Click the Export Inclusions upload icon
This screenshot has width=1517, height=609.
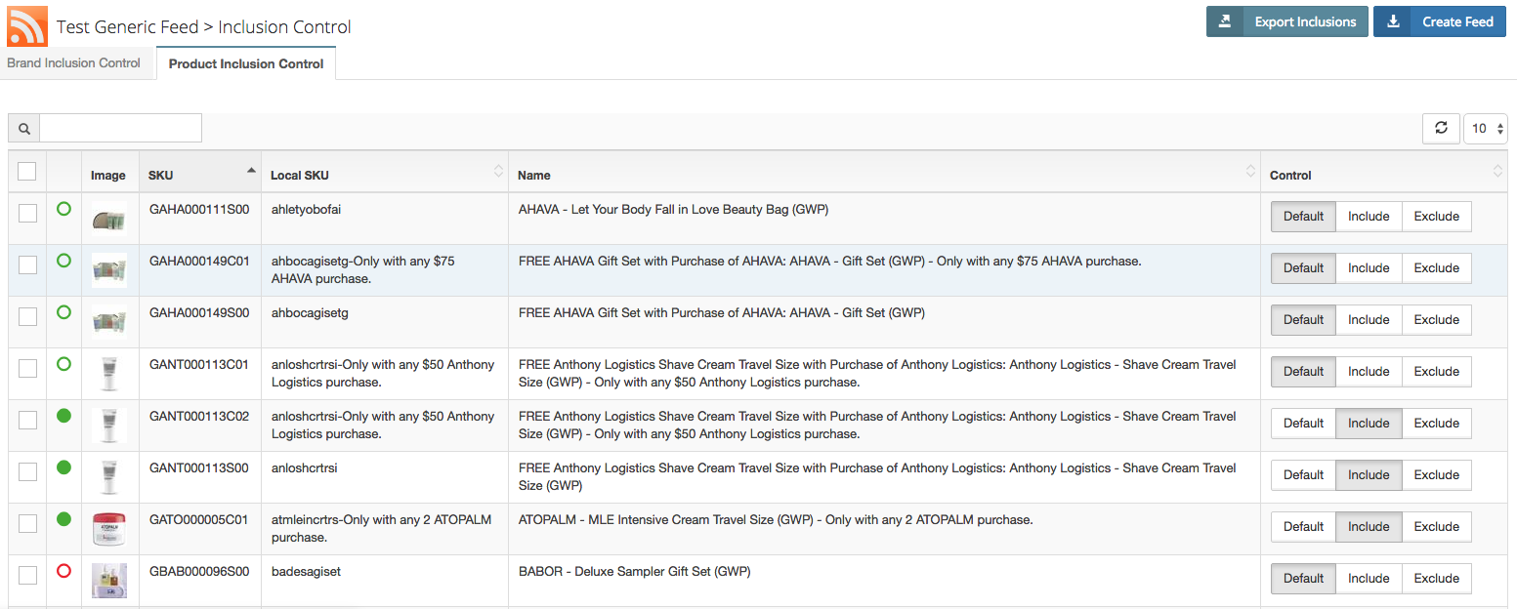(x=1225, y=21)
